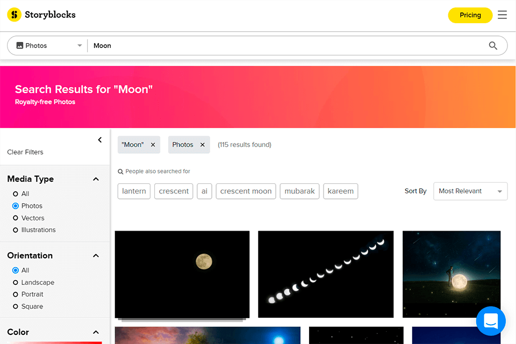Screen dimensions: 516x344
Task: Click the Pricing button
Action: coord(470,15)
